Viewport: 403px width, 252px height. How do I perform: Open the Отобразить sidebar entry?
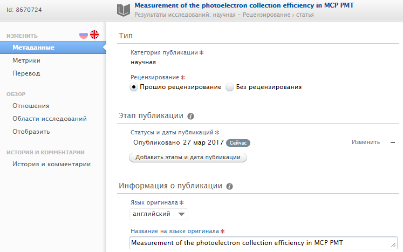click(x=31, y=132)
